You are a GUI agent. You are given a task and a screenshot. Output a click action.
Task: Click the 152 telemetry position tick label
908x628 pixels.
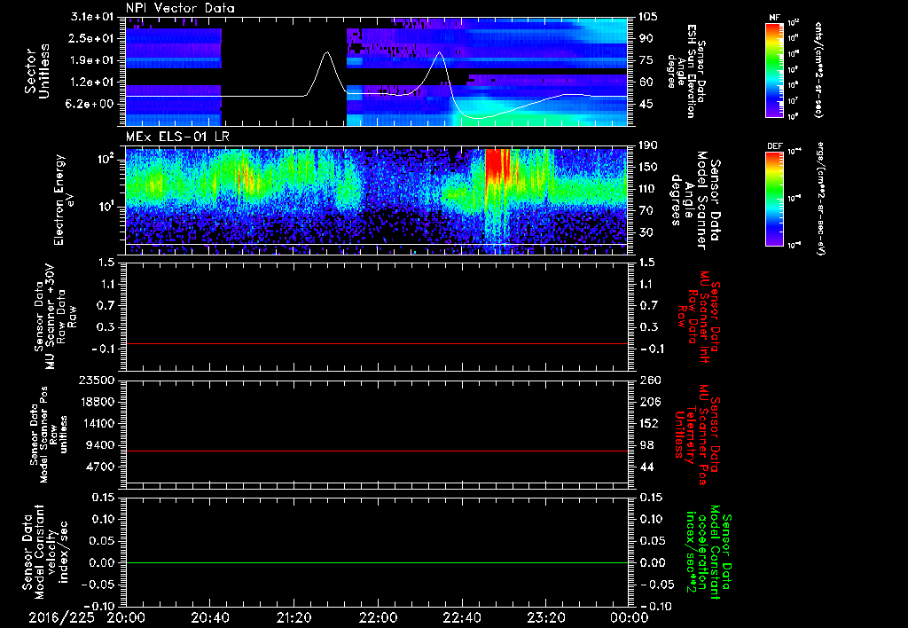[x=648, y=423]
